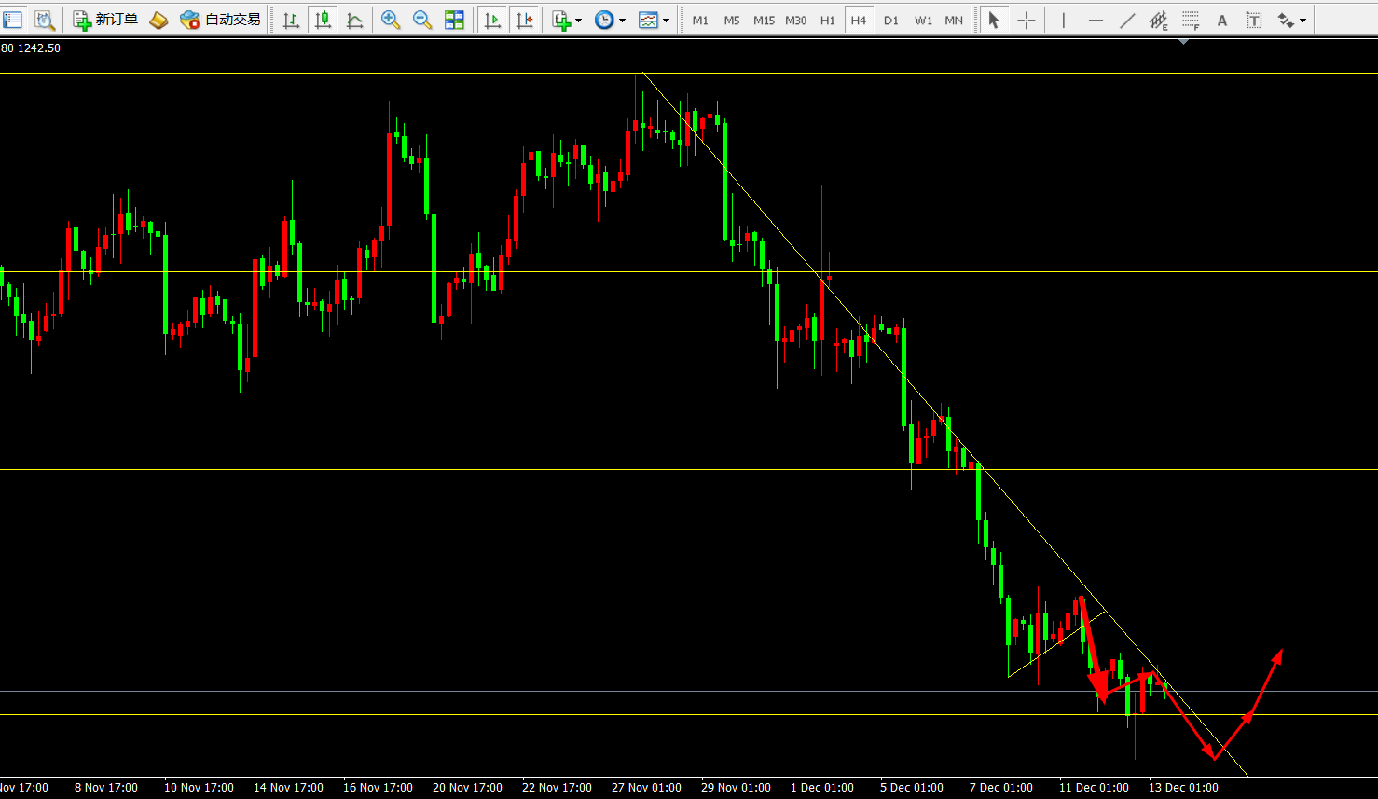Image resolution: width=1378 pixels, height=799 pixels.
Task: Select the Fibonacci retracement tool
Action: click(x=1191, y=20)
